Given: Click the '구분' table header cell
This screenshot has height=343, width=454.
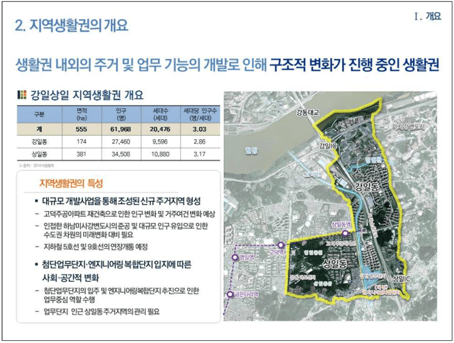Looking at the screenshot, I should [40, 115].
